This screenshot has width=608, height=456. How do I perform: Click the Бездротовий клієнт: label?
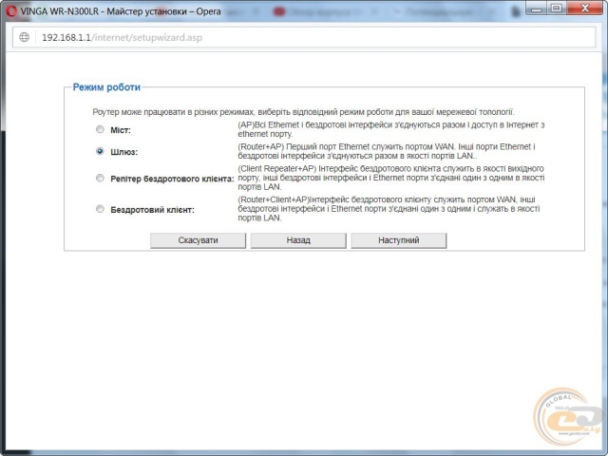[152, 210]
